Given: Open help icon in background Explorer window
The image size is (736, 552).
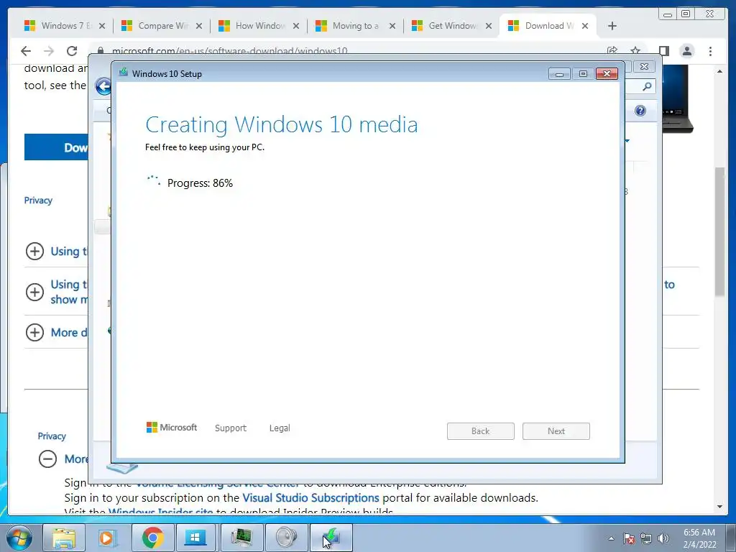Looking at the screenshot, I should pos(640,111).
